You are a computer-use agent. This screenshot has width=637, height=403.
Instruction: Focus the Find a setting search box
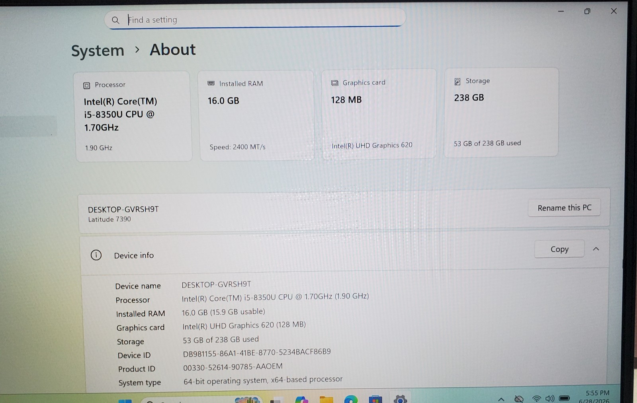[255, 19]
